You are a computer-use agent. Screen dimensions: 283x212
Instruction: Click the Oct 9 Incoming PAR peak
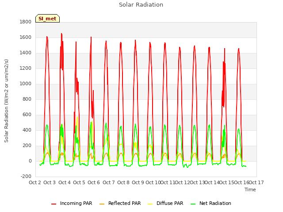[x=135, y=40]
